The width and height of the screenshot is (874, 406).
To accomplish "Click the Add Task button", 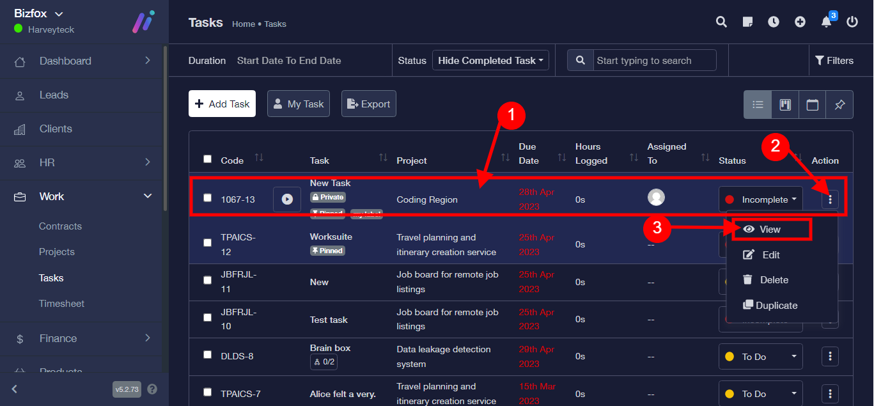I will [x=222, y=104].
